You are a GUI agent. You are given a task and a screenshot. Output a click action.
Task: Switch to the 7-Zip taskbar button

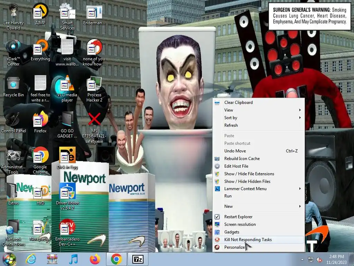pos(138,259)
